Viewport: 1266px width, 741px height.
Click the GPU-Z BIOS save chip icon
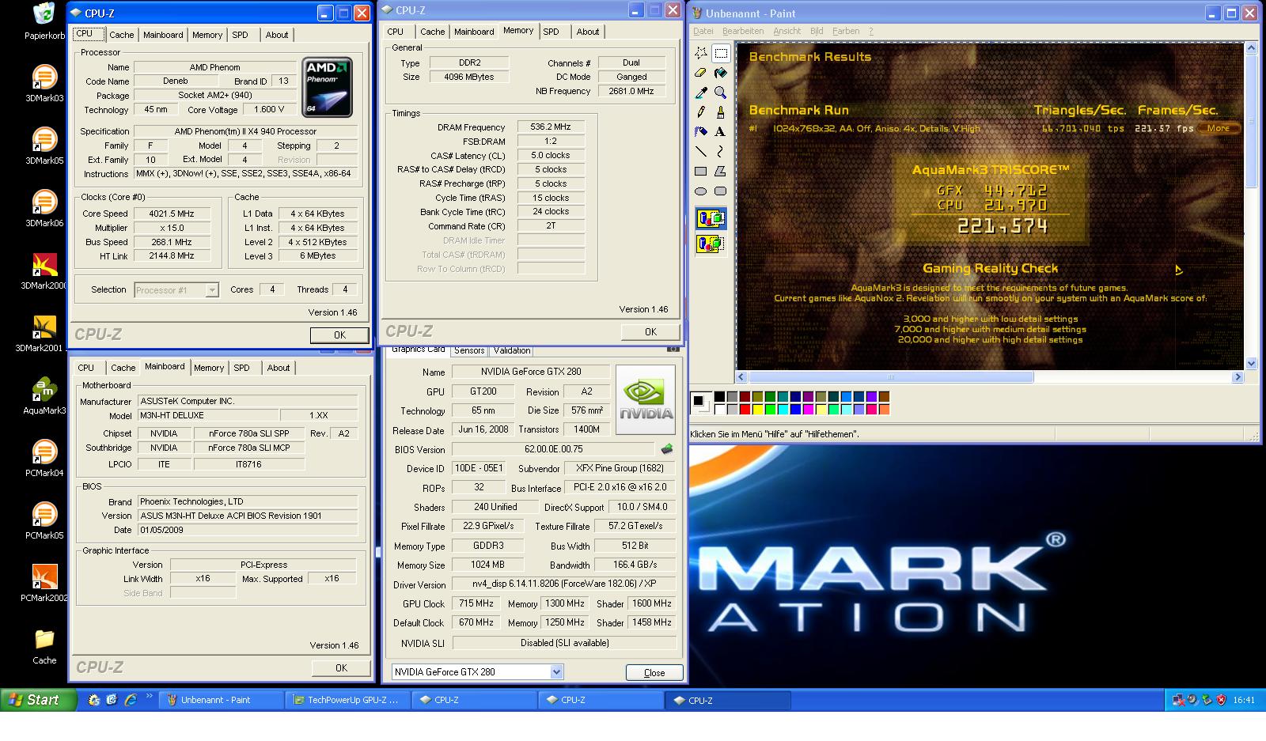coord(667,449)
